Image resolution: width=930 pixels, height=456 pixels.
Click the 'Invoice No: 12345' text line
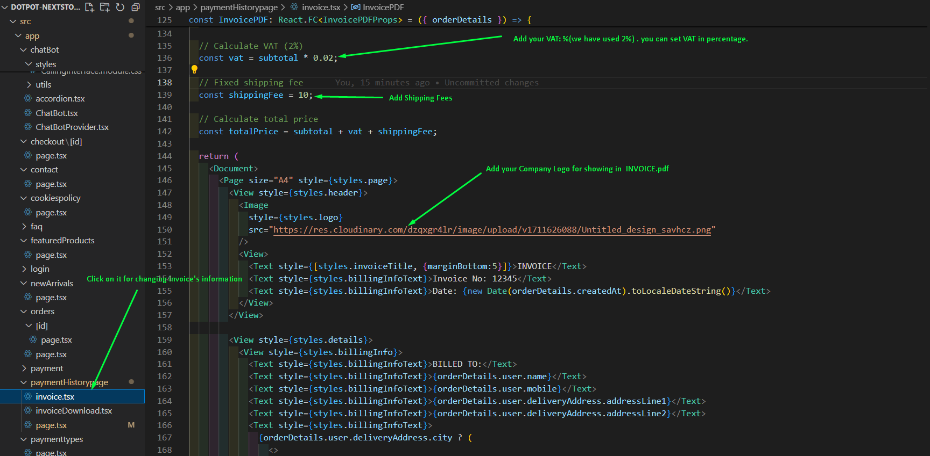coord(400,278)
